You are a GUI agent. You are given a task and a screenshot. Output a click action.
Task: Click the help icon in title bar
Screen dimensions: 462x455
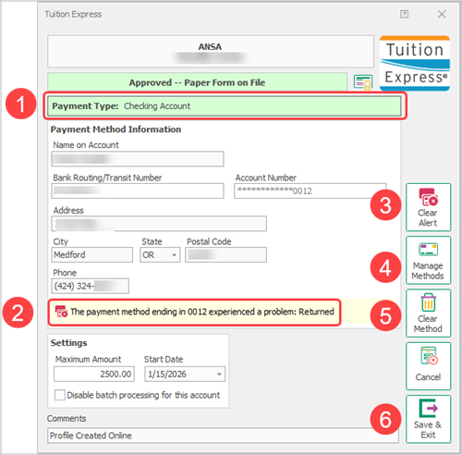pos(404,14)
